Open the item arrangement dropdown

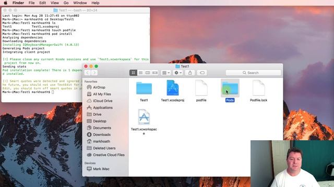(x=166, y=73)
